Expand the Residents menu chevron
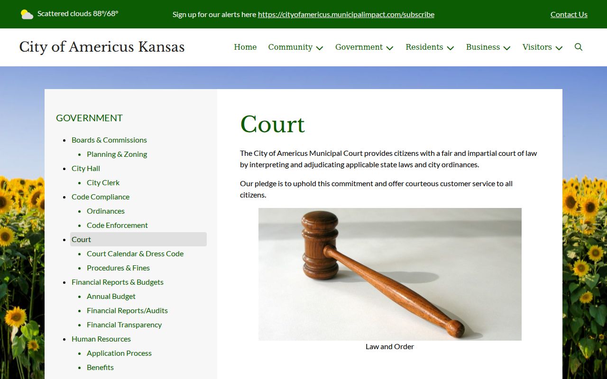607x379 pixels. [451, 48]
